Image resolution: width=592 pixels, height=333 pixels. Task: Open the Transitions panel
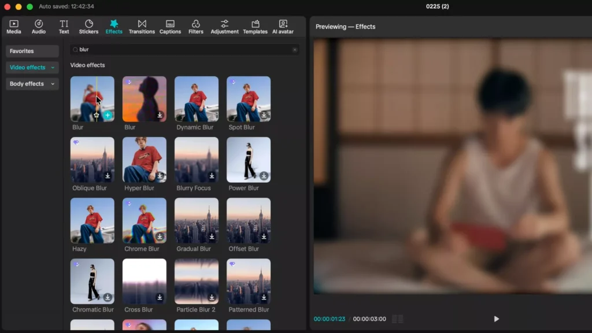(x=142, y=26)
